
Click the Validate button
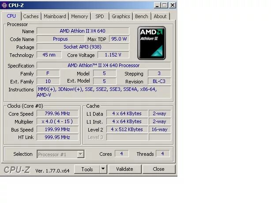(124, 169)
